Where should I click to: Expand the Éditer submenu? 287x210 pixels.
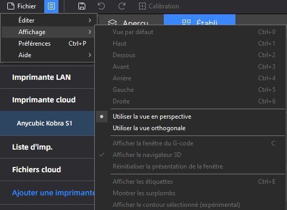(48, 20)
